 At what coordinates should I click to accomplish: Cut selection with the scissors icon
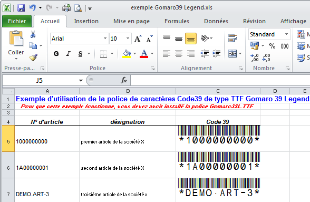(33, 34)
